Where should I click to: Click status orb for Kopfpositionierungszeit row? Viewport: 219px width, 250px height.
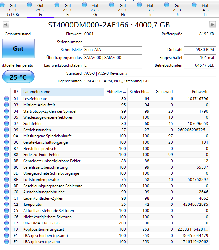click(7, 229)
